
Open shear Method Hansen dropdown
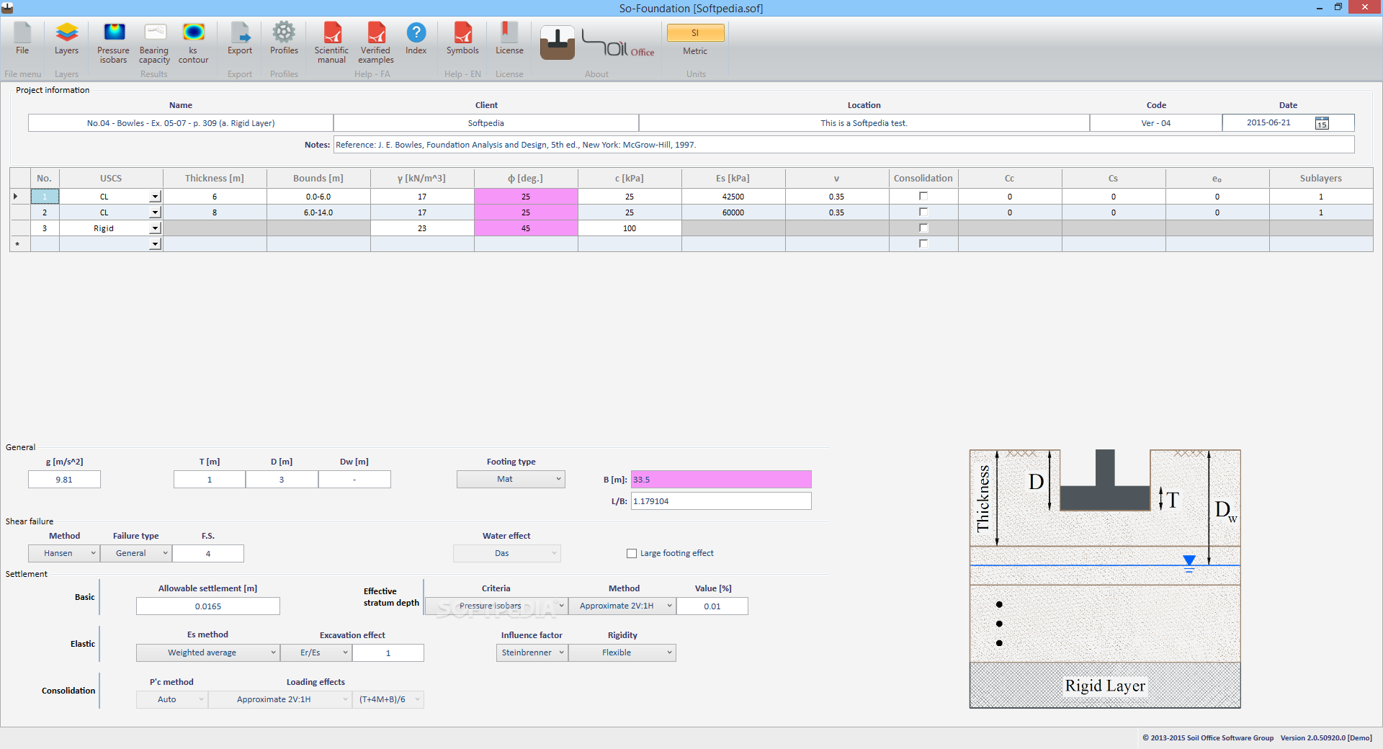tap(64, 553)
